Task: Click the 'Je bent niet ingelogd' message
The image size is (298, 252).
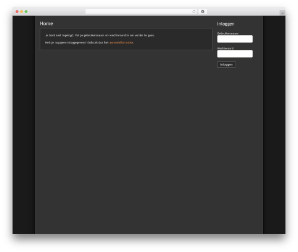Action: pyautogui.click(x=100, y=35)
